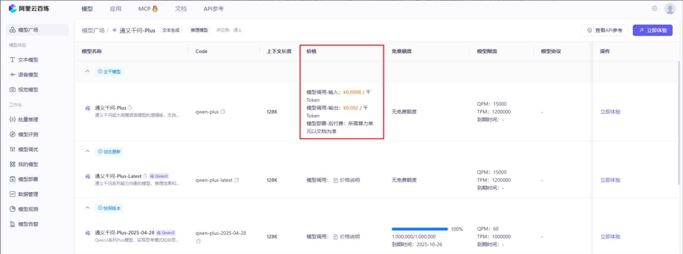The width and height of the screenshot is (683, 254).
Task: Click the 文本生成 tag
Action: 171,30
